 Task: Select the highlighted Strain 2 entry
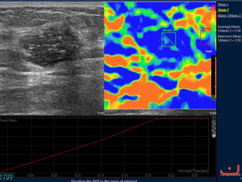point(223,10)
